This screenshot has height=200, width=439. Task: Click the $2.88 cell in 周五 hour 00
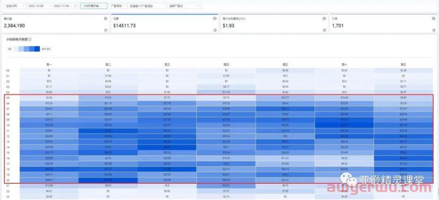[x=285, y=71]
